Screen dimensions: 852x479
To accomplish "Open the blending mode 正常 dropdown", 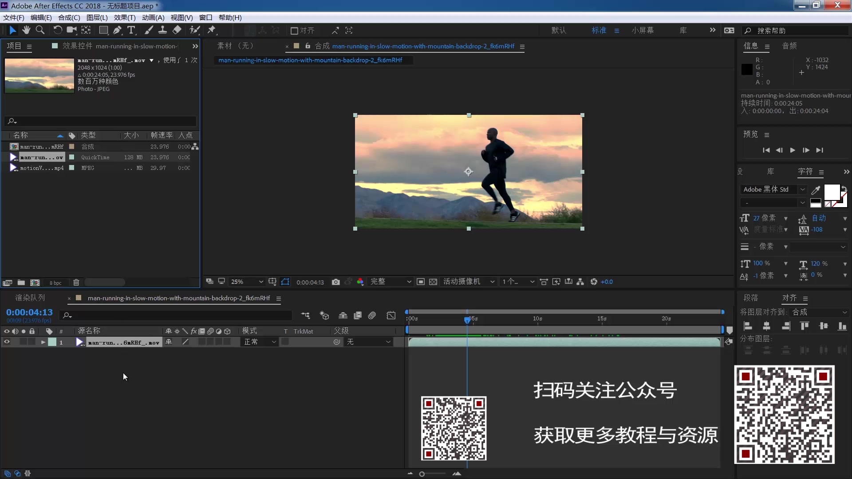I will click(x=260, y=342).
